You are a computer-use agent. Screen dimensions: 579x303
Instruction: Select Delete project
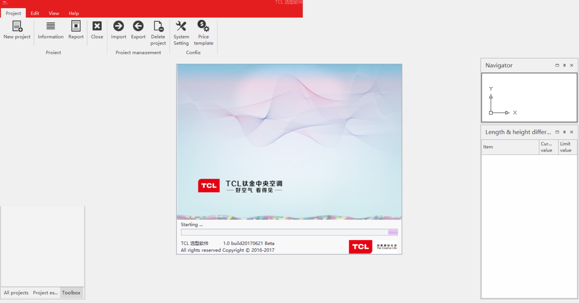(158, 33)
